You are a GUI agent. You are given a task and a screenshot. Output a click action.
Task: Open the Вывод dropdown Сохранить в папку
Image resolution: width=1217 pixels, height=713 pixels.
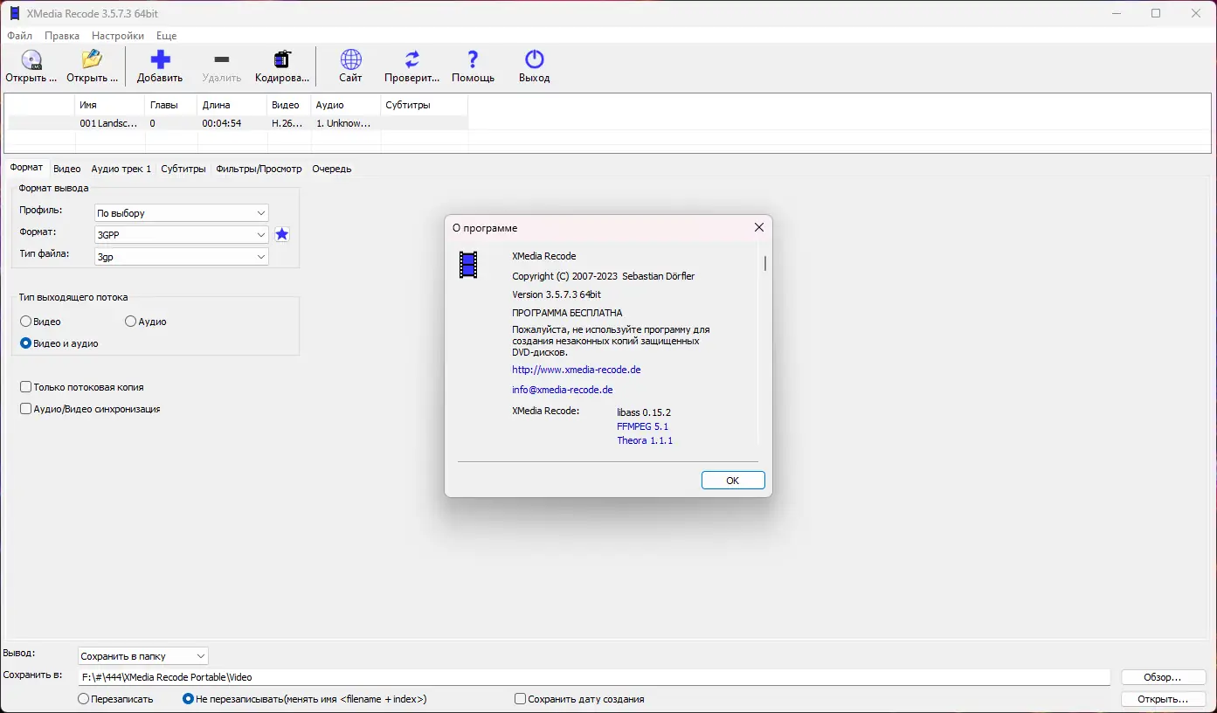click(x=142, y=655)
